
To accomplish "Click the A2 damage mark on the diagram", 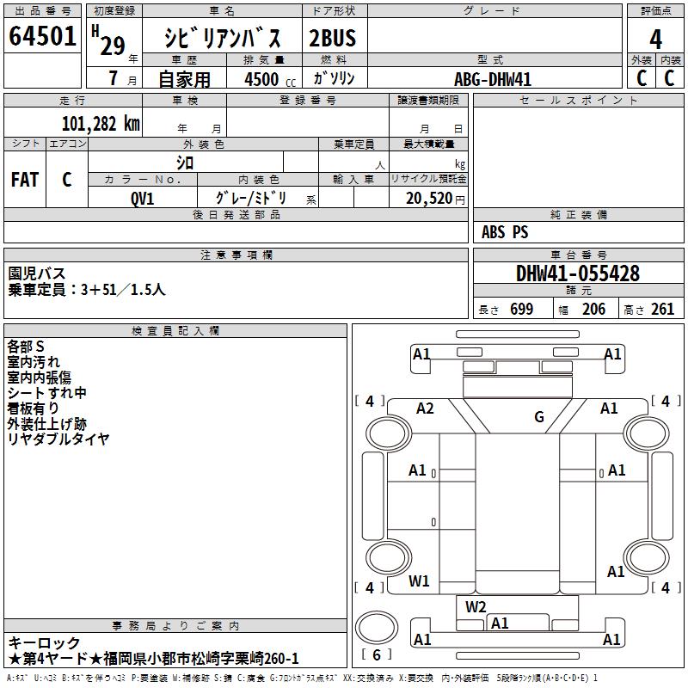I will [425, 408].
